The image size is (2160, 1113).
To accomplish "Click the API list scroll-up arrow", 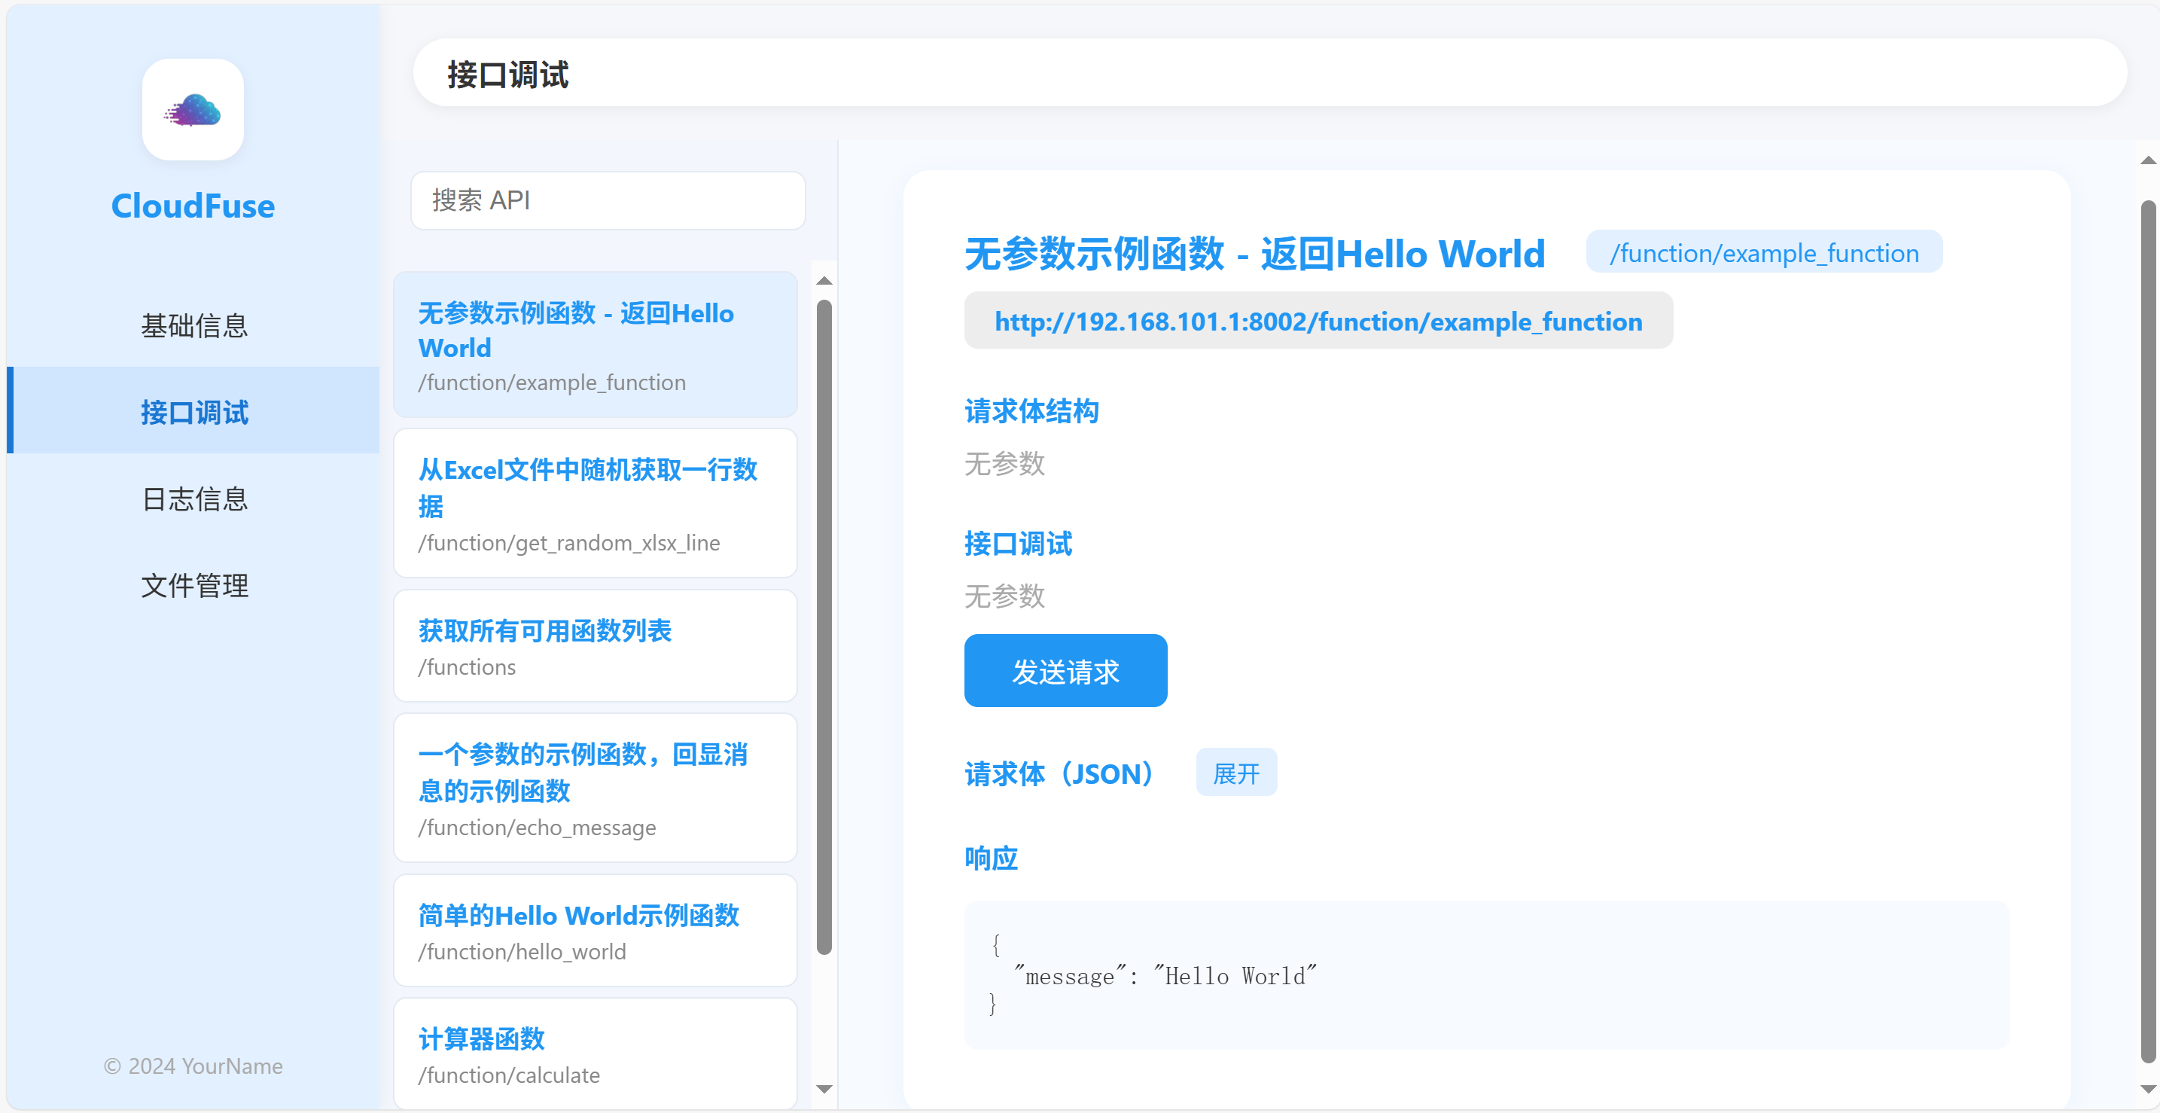I will pos(824,281).
